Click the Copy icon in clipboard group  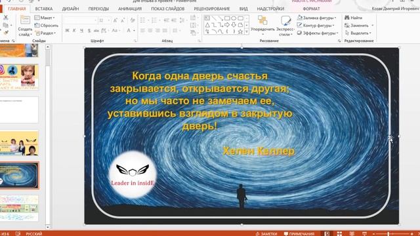tap(6, 25)
